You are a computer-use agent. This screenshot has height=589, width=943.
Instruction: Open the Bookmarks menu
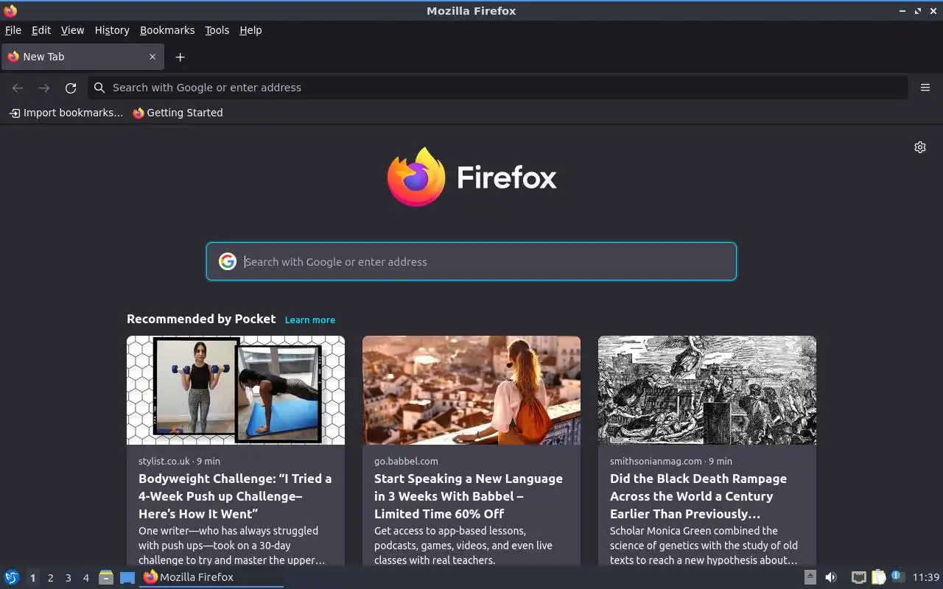(x=167, y=30)
